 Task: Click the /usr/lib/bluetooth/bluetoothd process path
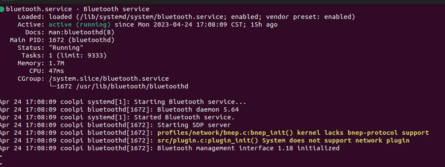tap(132, 86)
